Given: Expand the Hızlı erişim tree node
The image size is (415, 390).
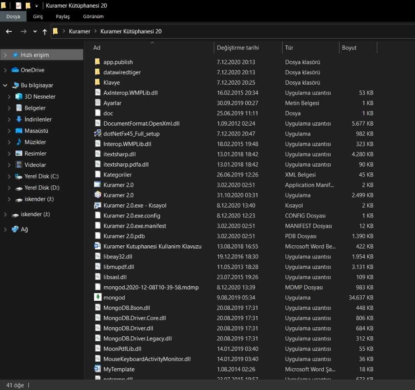Looking at the screenshot, I should click(x=5, y=55).
